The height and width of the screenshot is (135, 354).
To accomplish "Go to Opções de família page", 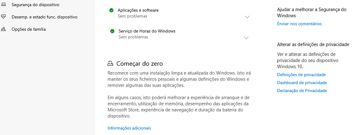I will pos(29,29).
